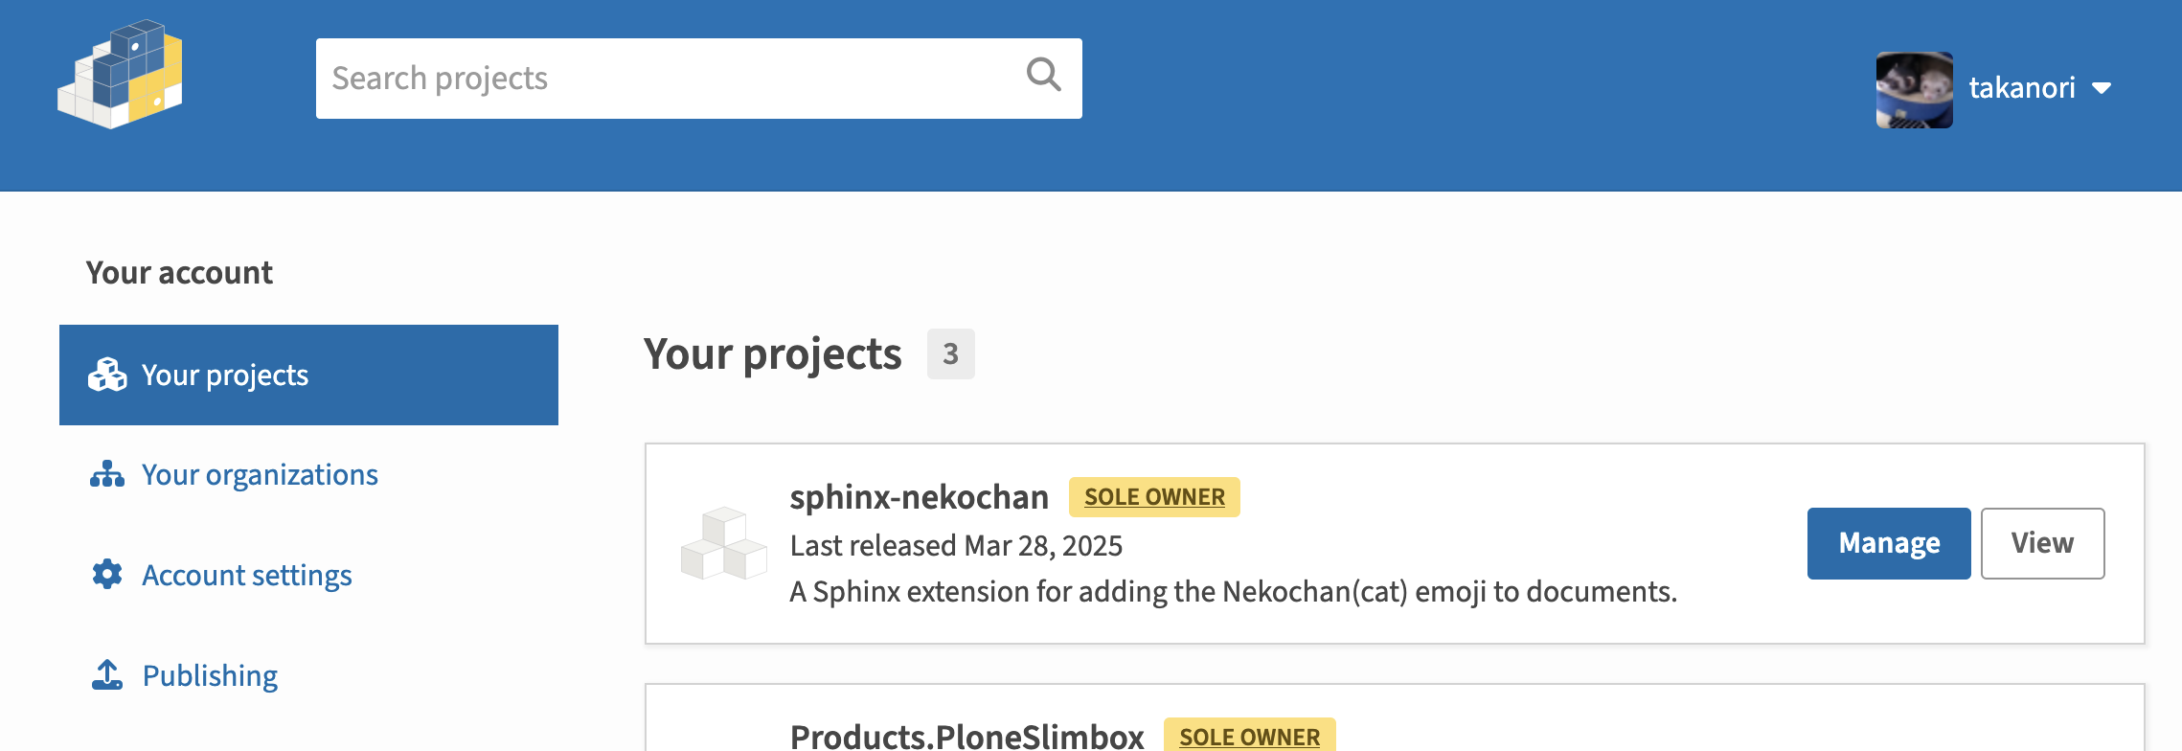This screenshot has width=2182, height=751.
Task: Click the gear icon beside Account settings
Action: [107, 575]
